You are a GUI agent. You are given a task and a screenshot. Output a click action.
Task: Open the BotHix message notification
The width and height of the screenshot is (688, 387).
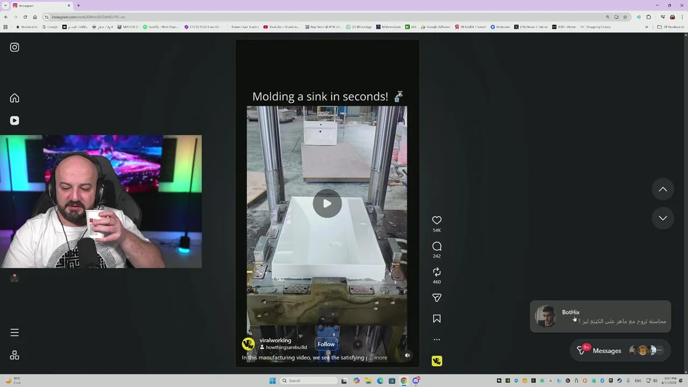(x=600, y=317)
